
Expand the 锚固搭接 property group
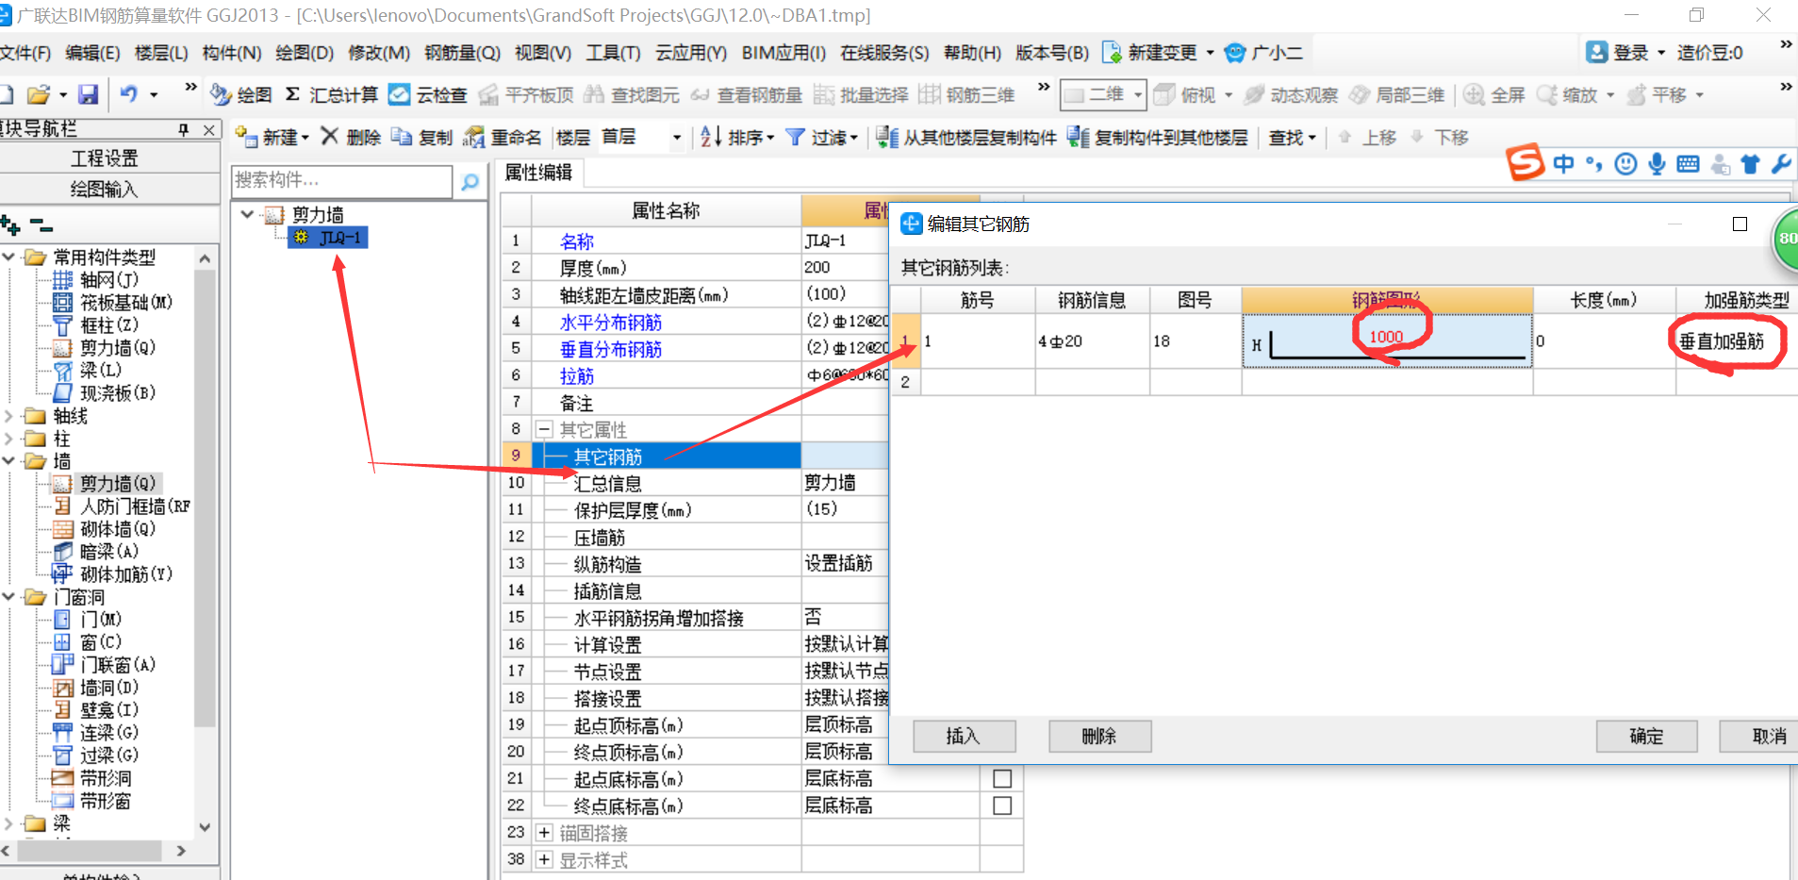[x=544, y=833]
